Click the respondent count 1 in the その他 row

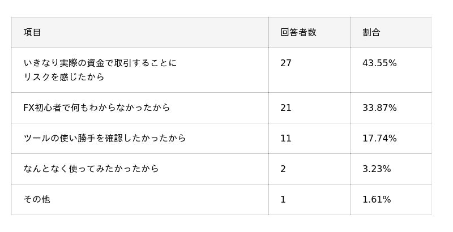283,199
